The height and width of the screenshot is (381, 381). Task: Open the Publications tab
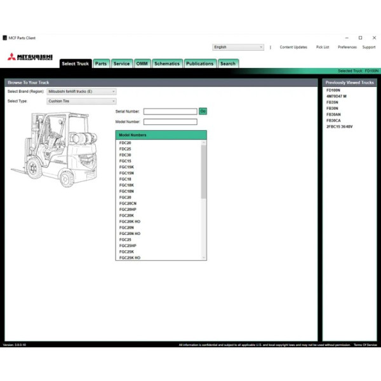tap(200, 63)
